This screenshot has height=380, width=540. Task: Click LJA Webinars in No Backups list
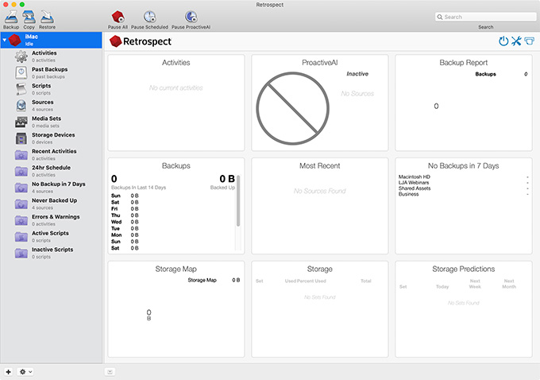[x=414, y=182]
